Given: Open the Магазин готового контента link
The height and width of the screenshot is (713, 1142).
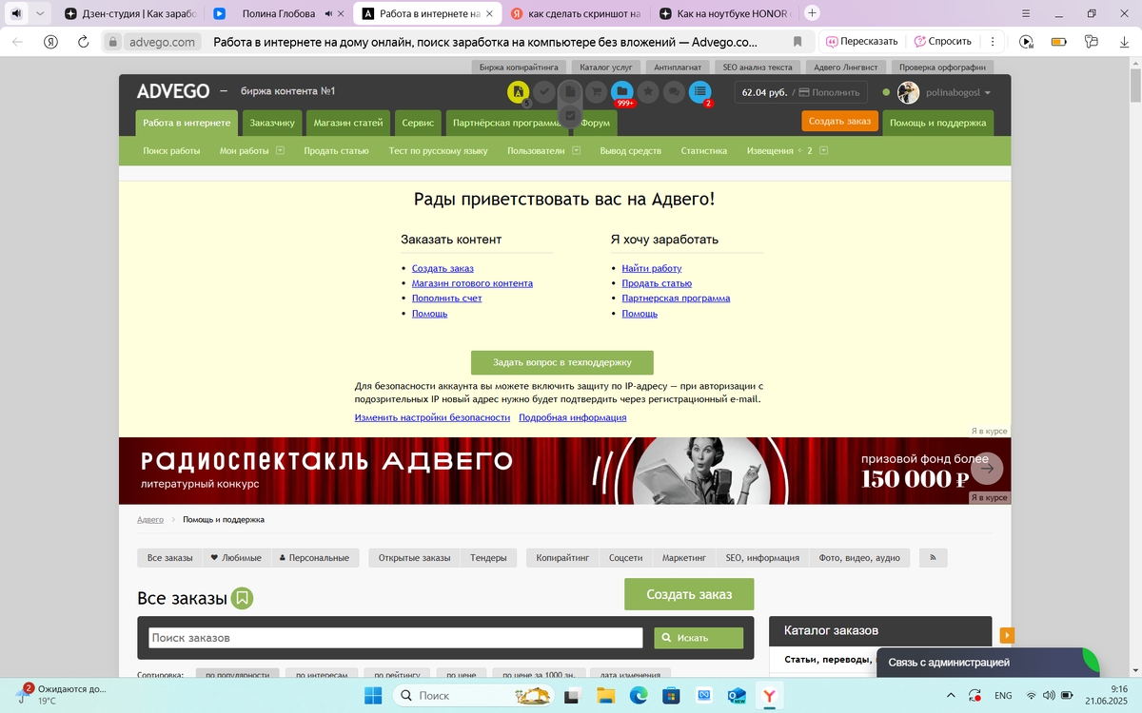Looking at the screenshot, I should point(472,283).
